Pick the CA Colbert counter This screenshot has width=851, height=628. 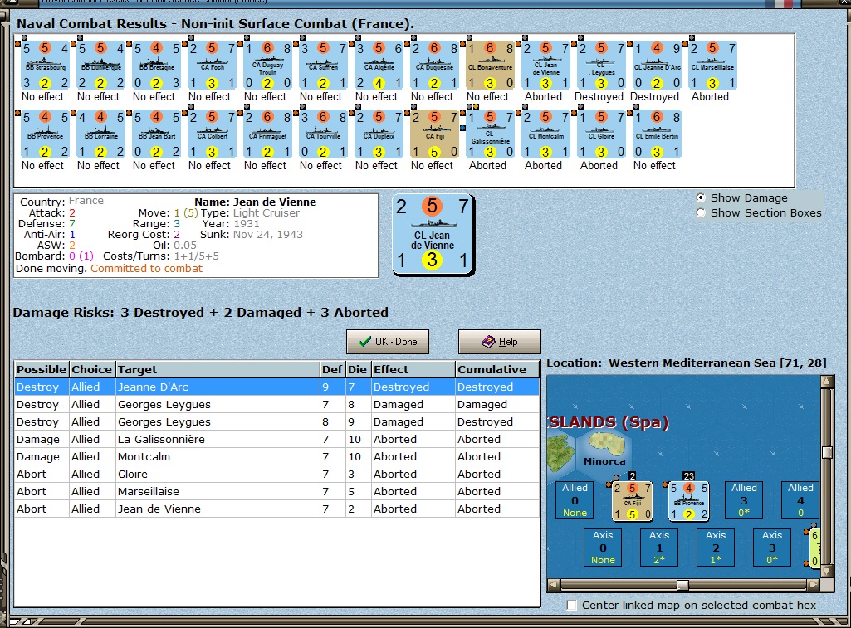pos(213,134)
